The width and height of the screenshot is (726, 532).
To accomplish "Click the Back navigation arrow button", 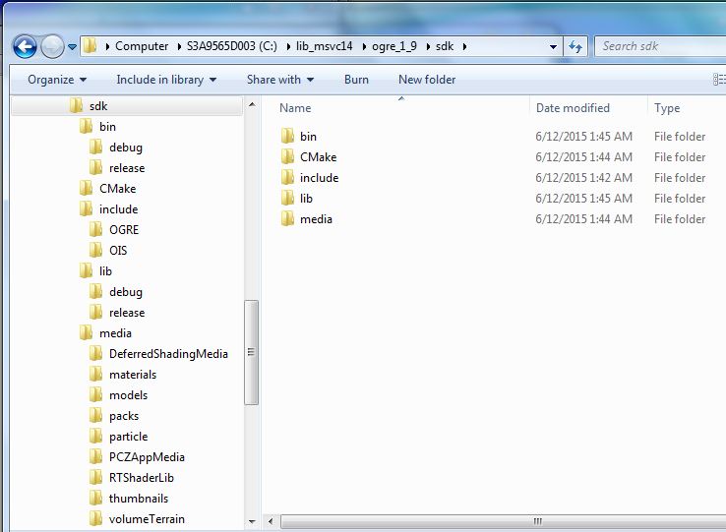I will 25,47.
